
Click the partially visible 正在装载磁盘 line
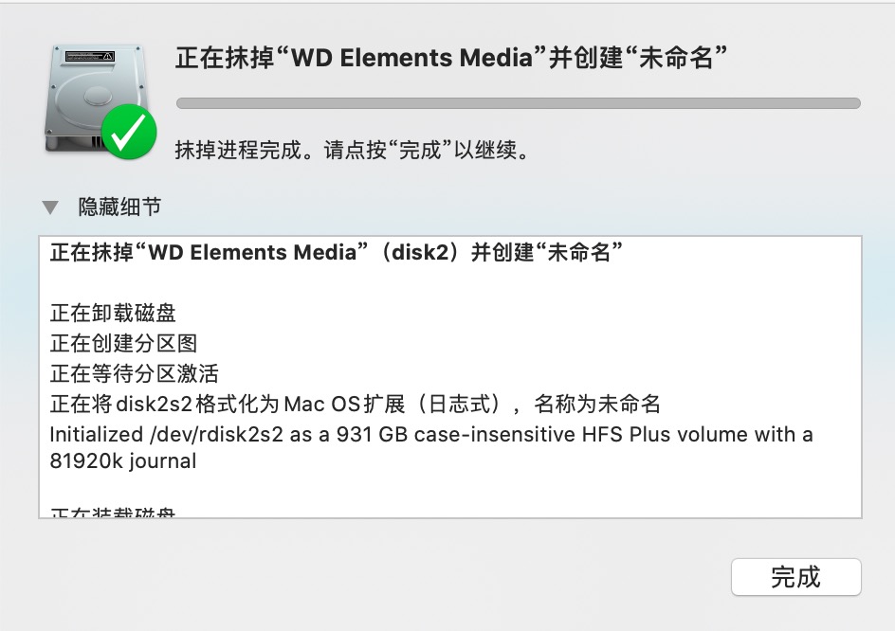113,513
